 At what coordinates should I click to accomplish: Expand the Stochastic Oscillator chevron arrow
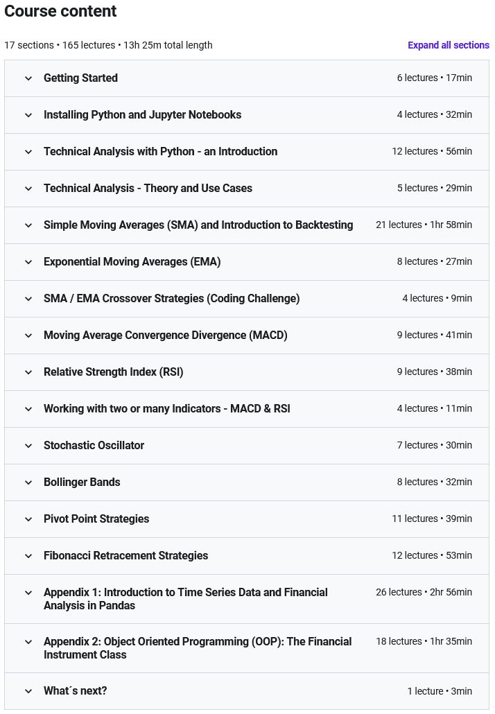[x=28, y=446]
